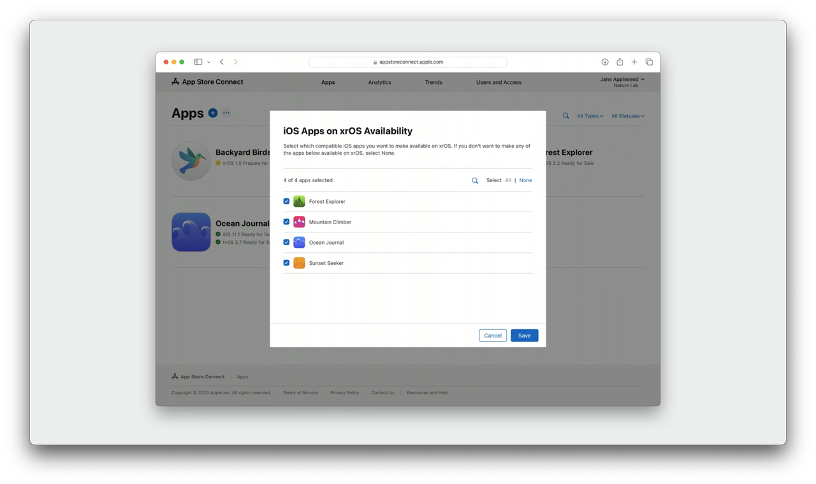
Task: Click the search icon in the dialog
Action: (475, 181)
